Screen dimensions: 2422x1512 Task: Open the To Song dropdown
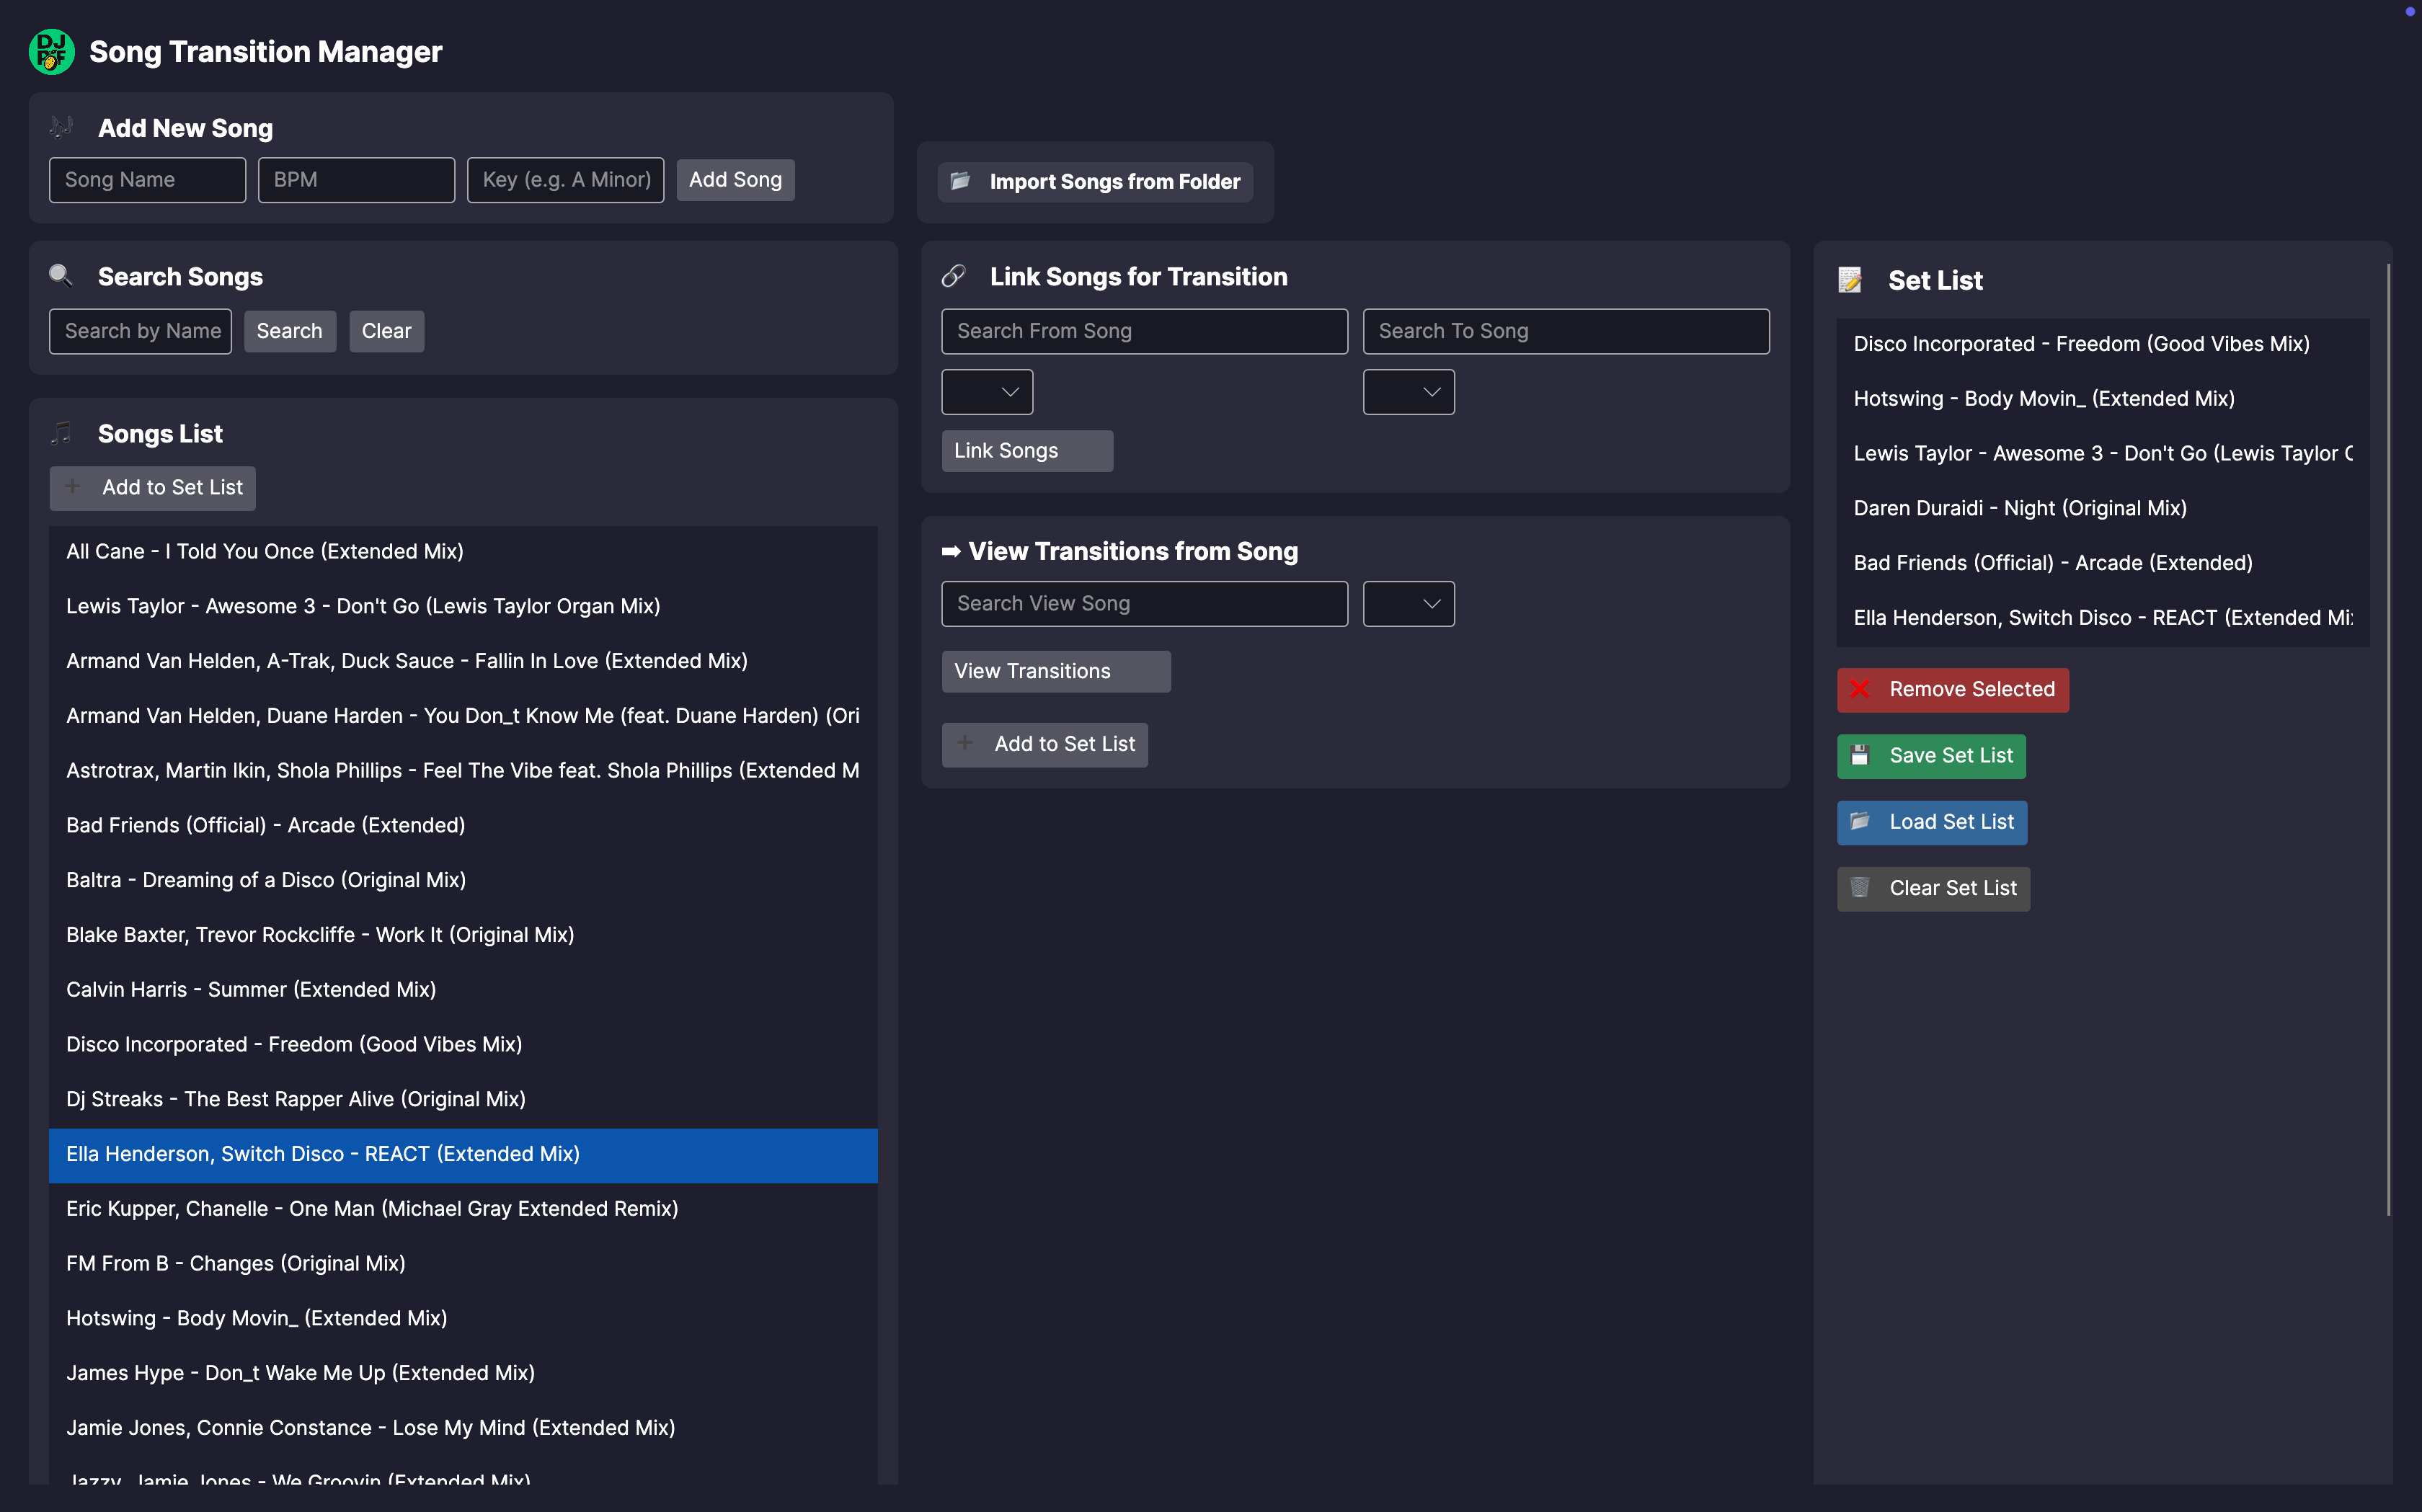pos(1408,392)
